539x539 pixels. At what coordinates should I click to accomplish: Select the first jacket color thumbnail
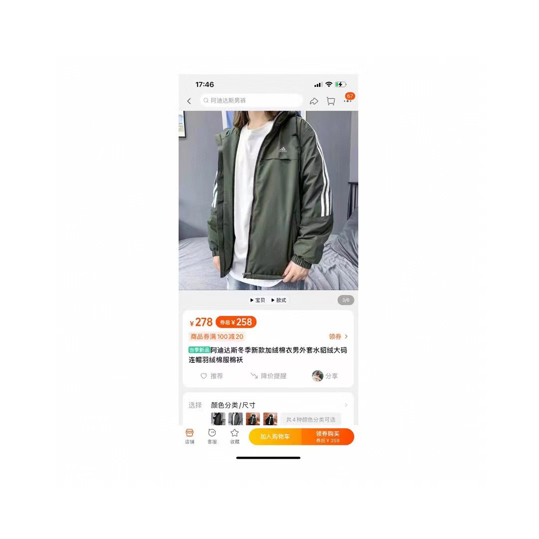pos(218,419)
